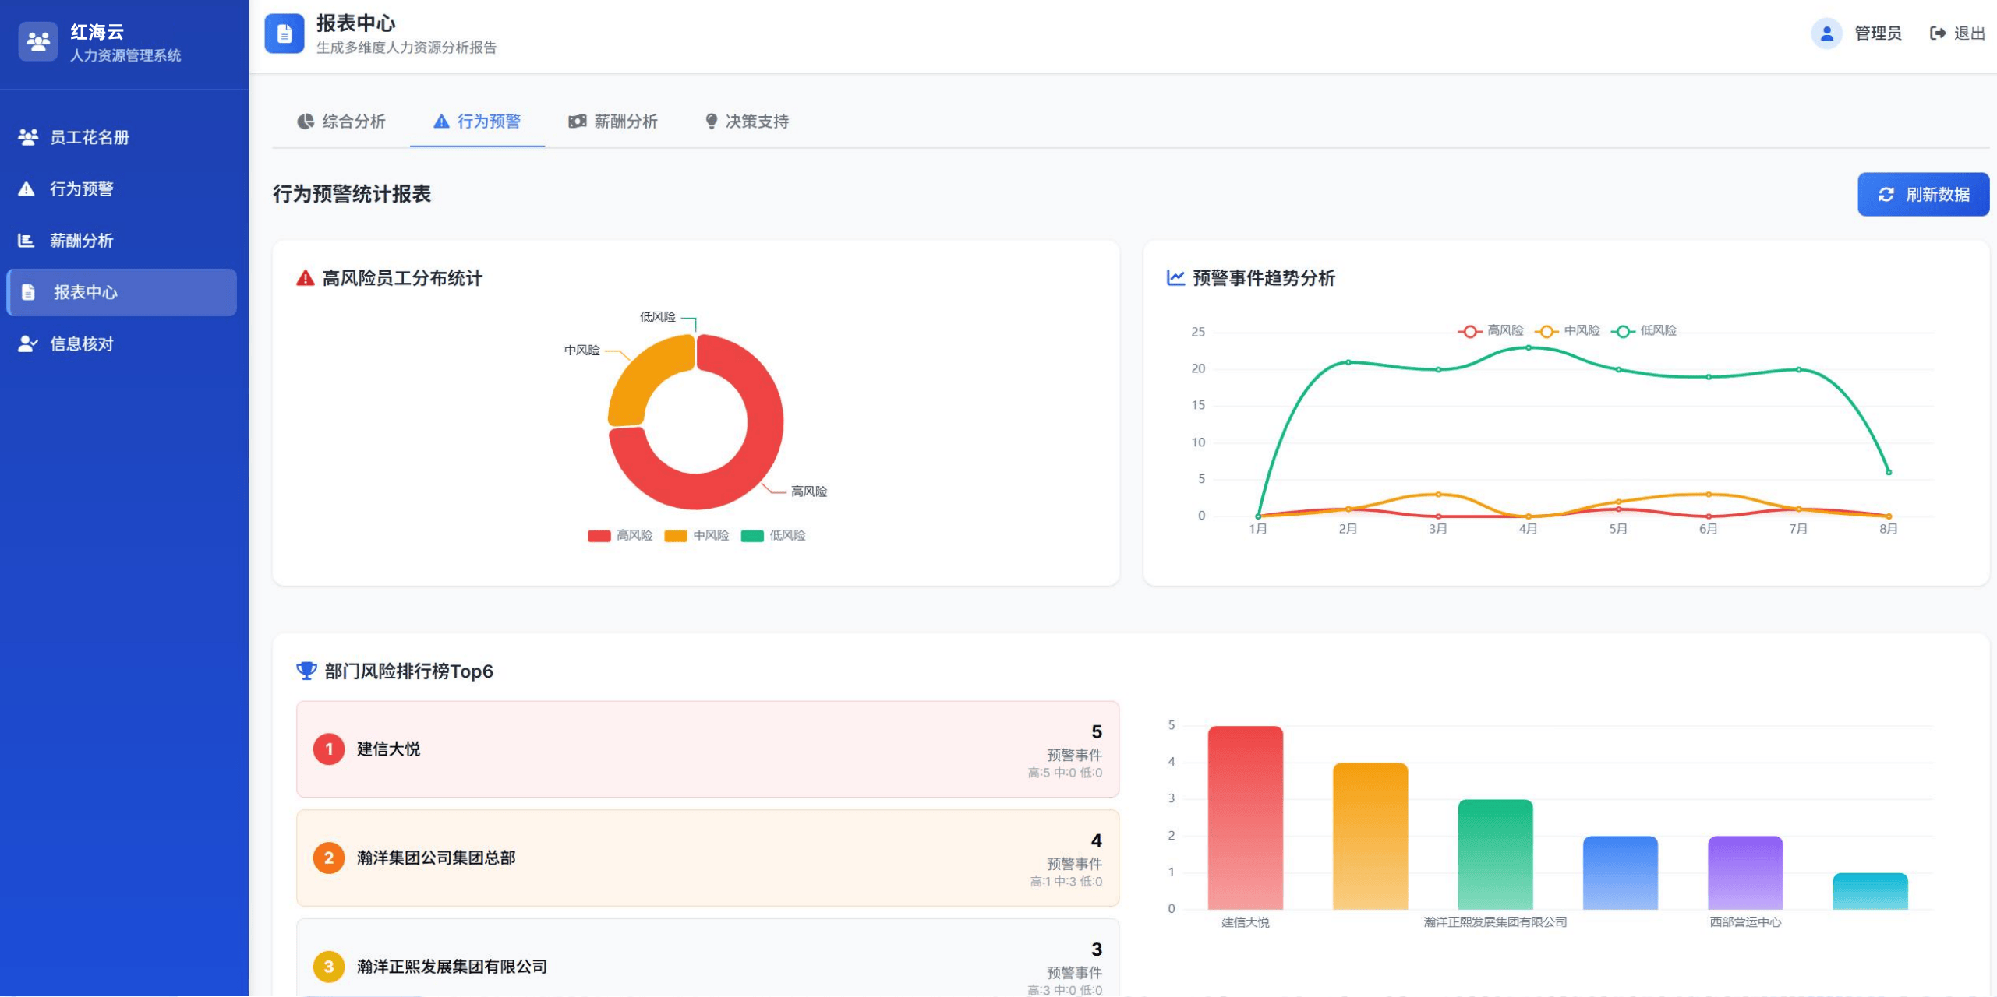Image resolution: width=1997 pixels, height=997 pixels.
Task: Switch to the 综合分析 tab
Action: click(x=341, y=122)
